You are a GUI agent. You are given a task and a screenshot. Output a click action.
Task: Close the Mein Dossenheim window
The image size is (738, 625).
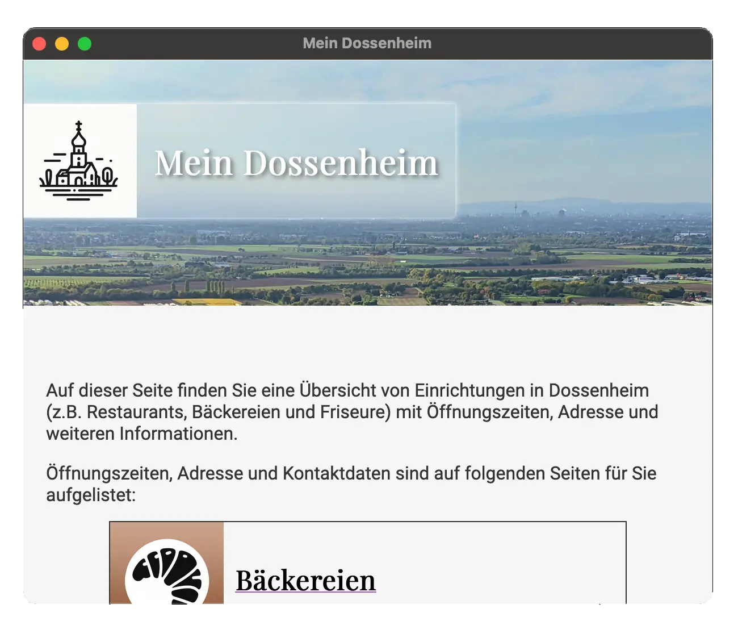(x=39, y=44)
